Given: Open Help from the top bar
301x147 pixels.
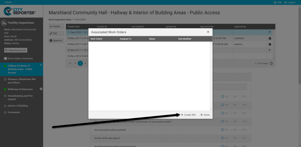Looking at the screenshot, I should (x=278, y=2).
